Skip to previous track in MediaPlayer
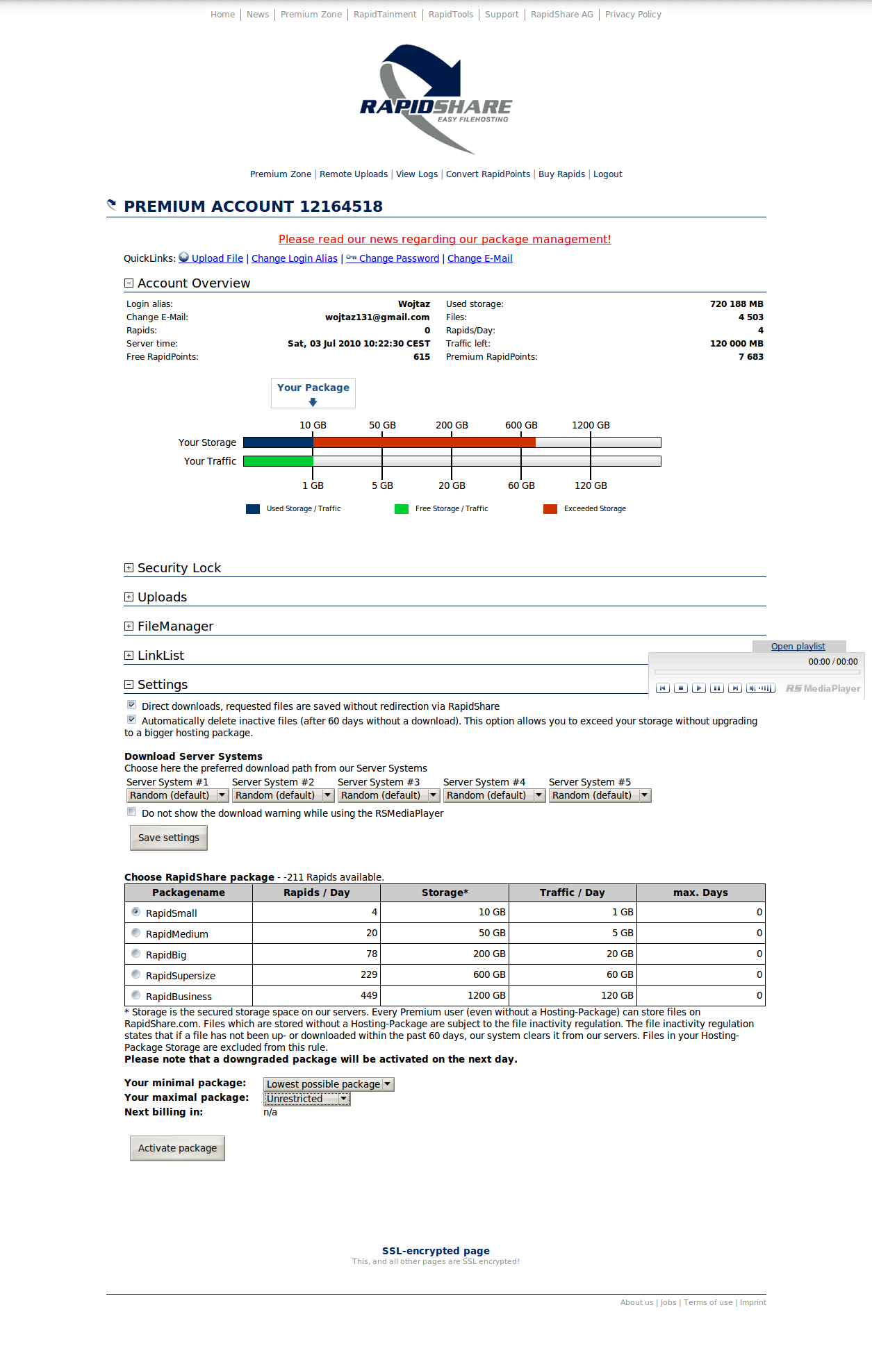The width and height of the screenshot is (872, 1371). [663, 688]
